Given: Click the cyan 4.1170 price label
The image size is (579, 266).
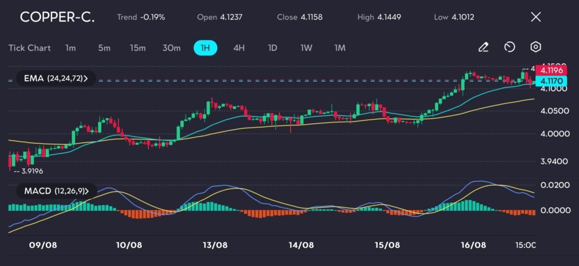Looking at the screenshot, I should [x=551, y=81].
